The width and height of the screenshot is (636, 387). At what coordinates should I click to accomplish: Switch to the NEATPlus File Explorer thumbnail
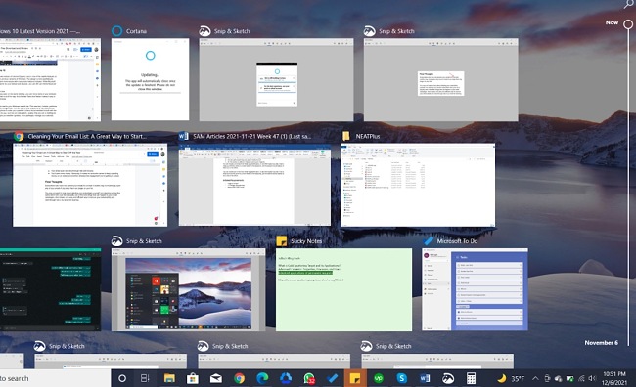[418, 185]
